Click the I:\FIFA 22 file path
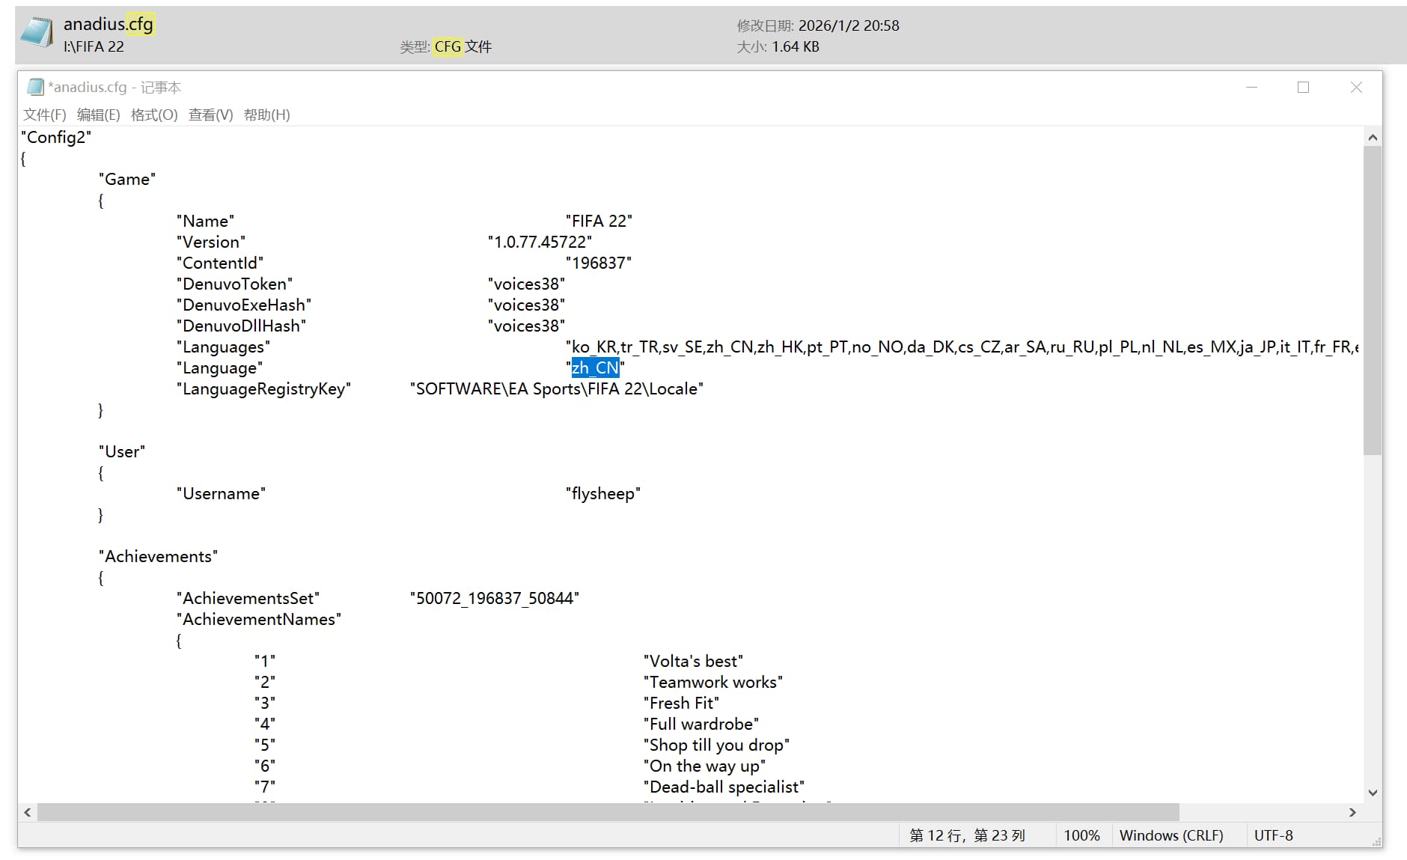The image size is (1407, 860). (x=94, y=46)
